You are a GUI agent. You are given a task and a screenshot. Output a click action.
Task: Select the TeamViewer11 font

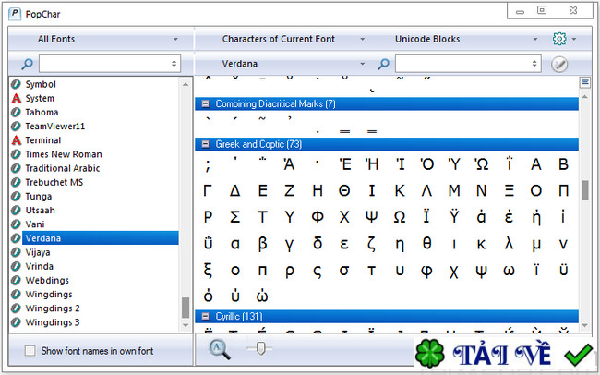click(54, 127)
